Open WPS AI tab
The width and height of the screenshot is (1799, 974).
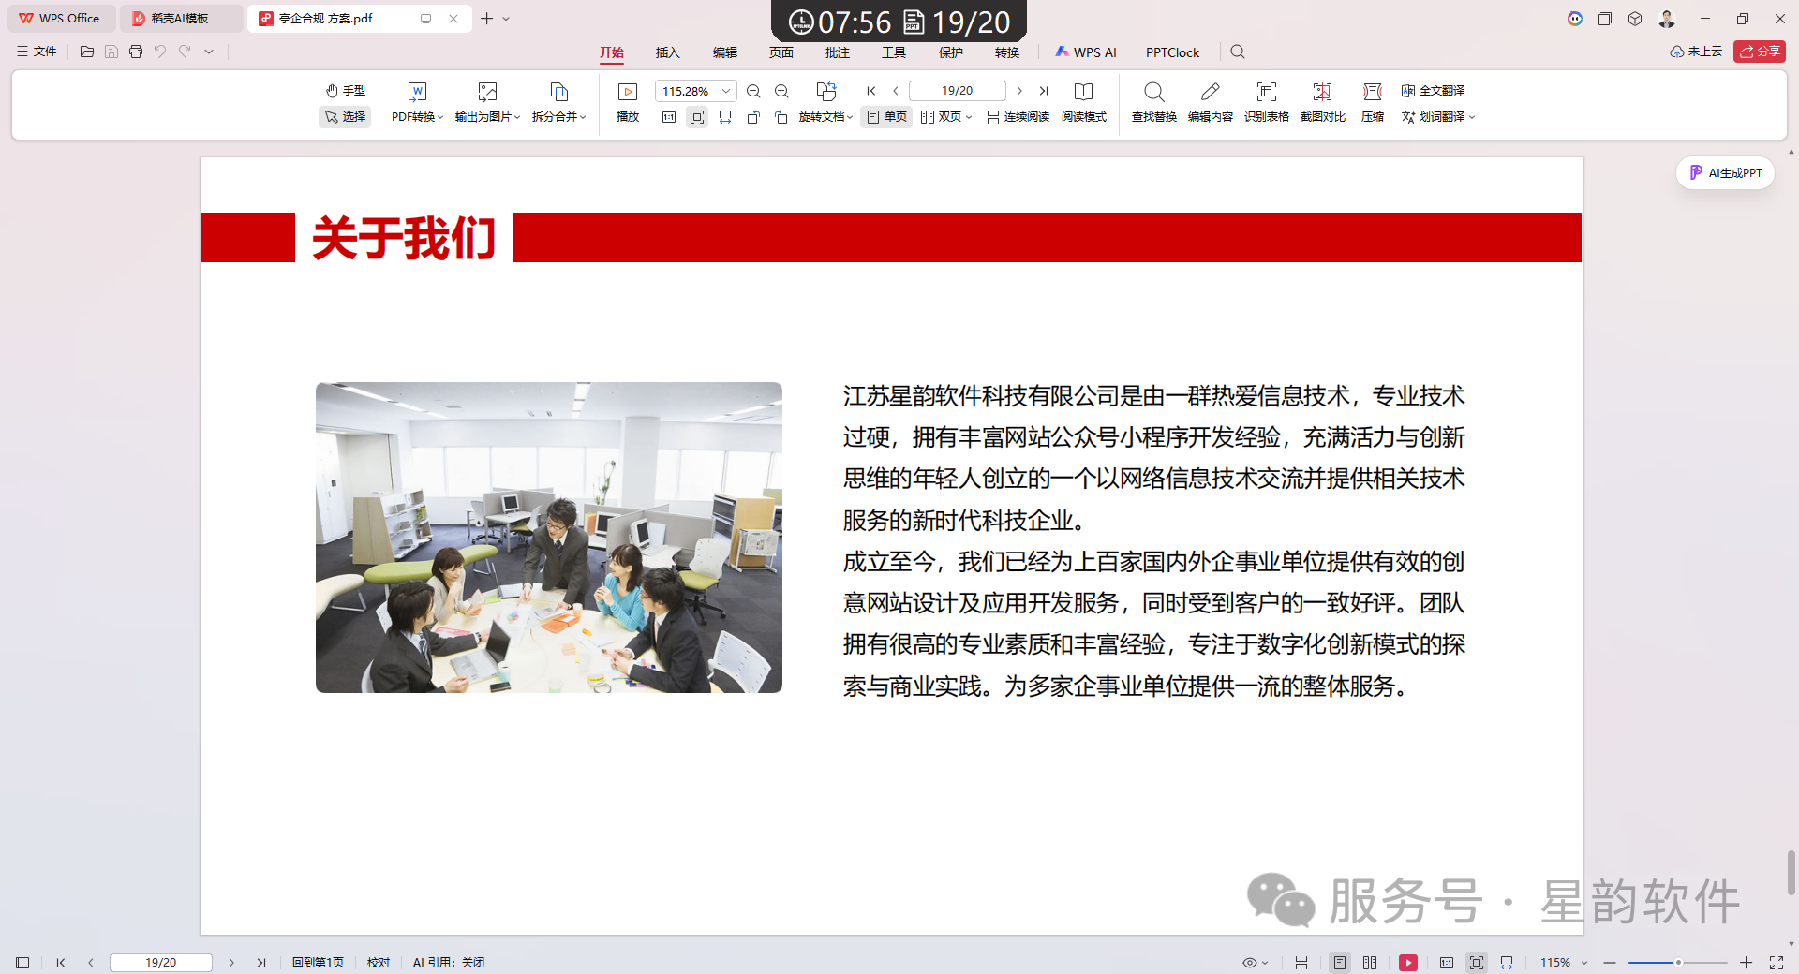click(1086, 52)
